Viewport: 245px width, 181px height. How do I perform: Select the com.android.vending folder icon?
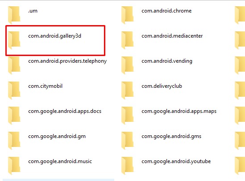click(x=128, y=65)
